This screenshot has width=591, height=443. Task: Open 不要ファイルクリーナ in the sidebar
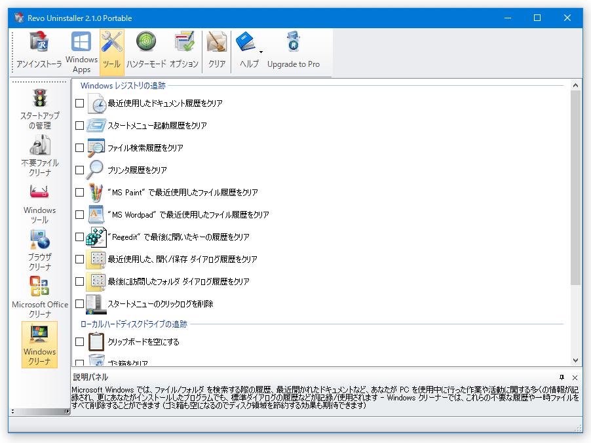coord(39,156)
